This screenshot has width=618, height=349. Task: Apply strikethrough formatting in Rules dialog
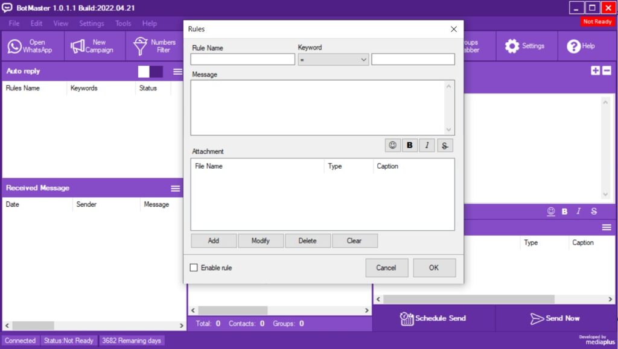tap(444, 145)
